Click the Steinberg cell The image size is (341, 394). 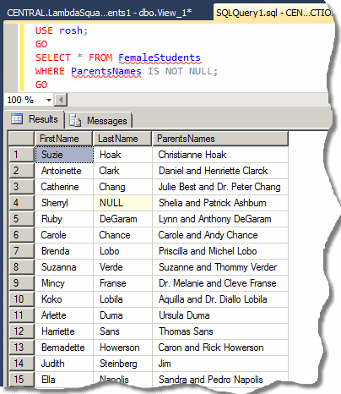122,364
